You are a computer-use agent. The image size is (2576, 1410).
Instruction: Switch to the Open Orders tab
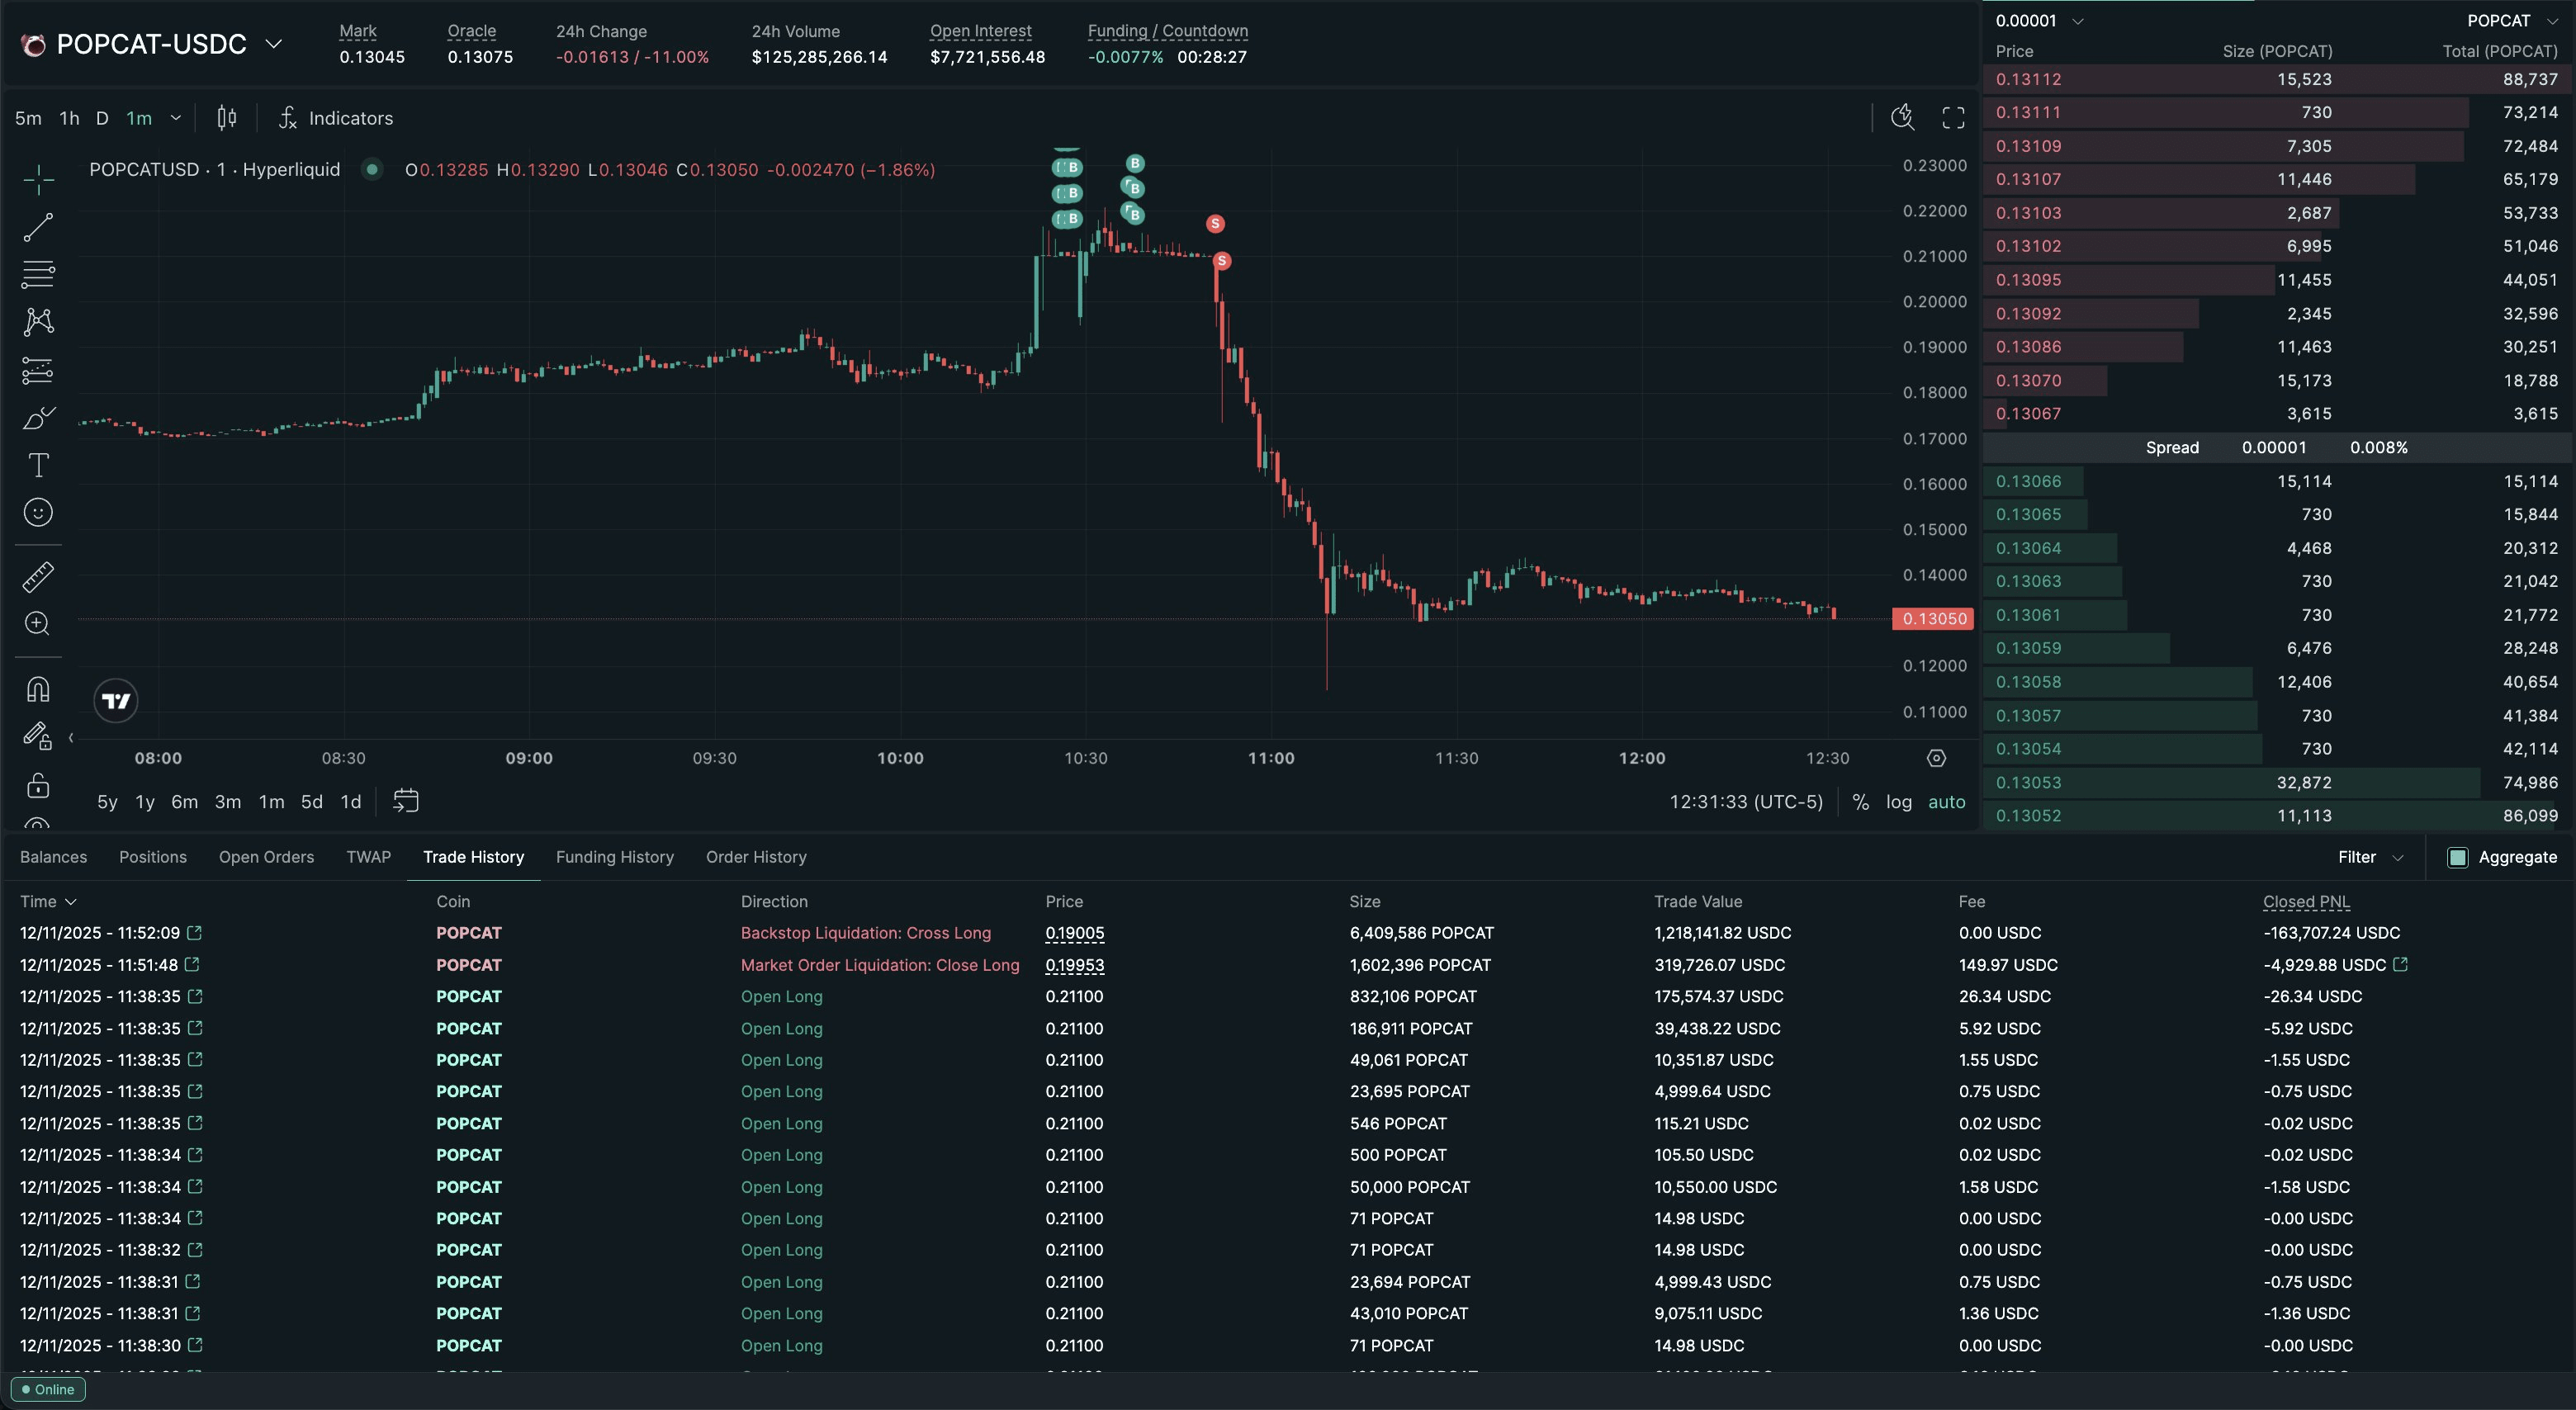click(x=266, y=857)
